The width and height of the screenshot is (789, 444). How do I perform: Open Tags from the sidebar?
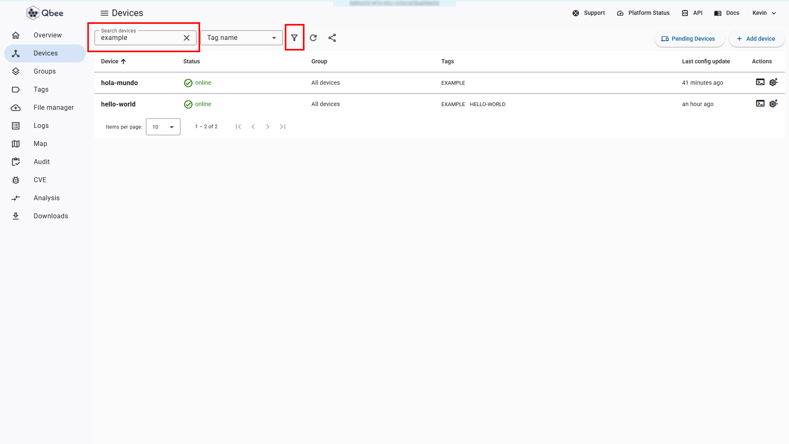coord(45,90)
